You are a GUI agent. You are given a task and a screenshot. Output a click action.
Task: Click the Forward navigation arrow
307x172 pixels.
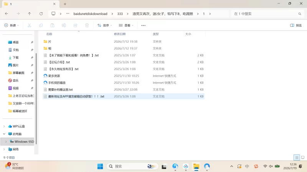[x=18, y=14]
